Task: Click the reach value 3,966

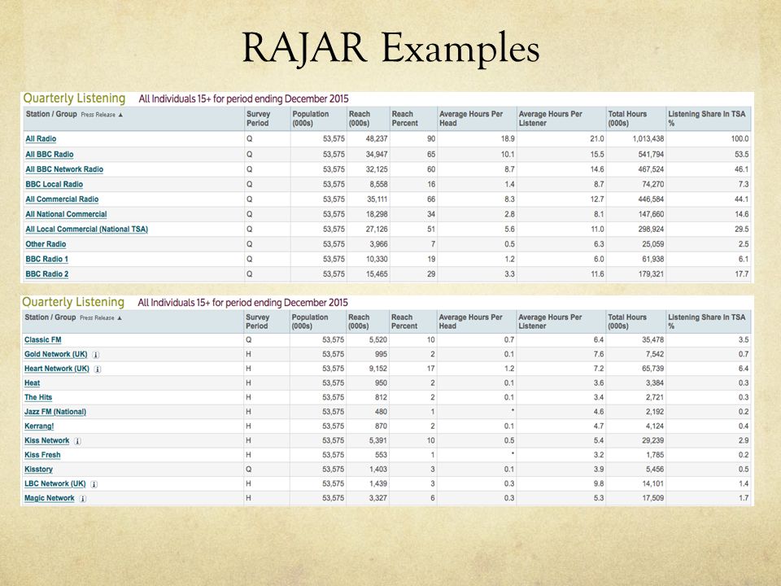Action: pos(378,244)
